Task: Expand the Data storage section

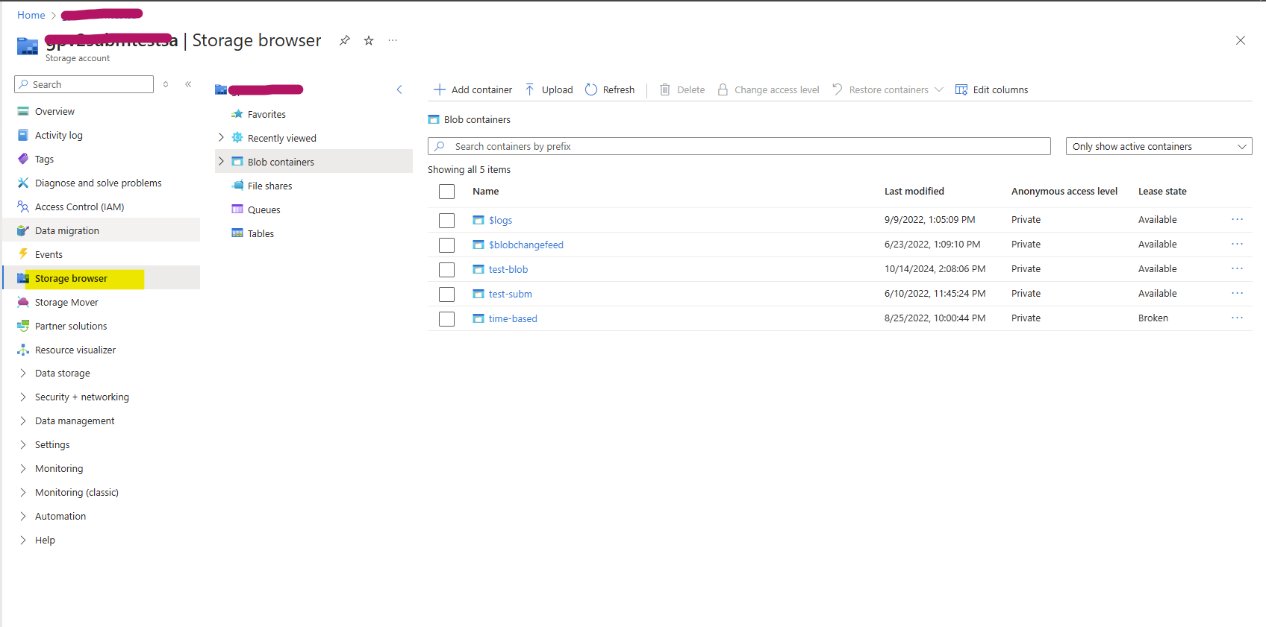Action: click(23, 373)
